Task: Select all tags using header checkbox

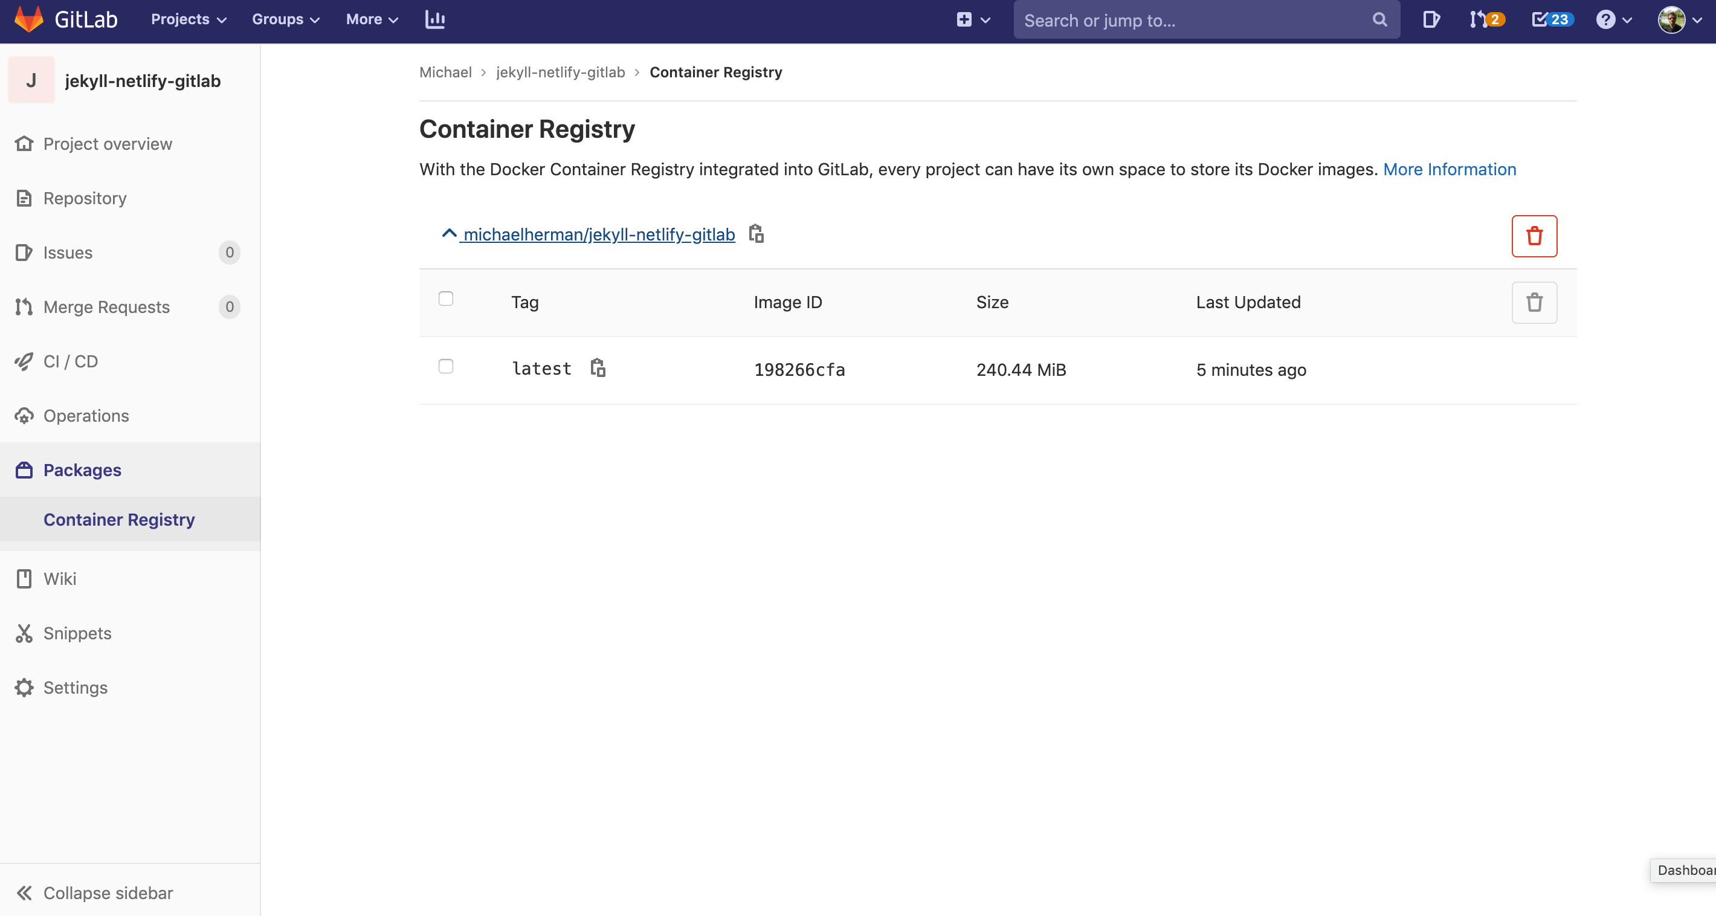Action: [446, 299]
